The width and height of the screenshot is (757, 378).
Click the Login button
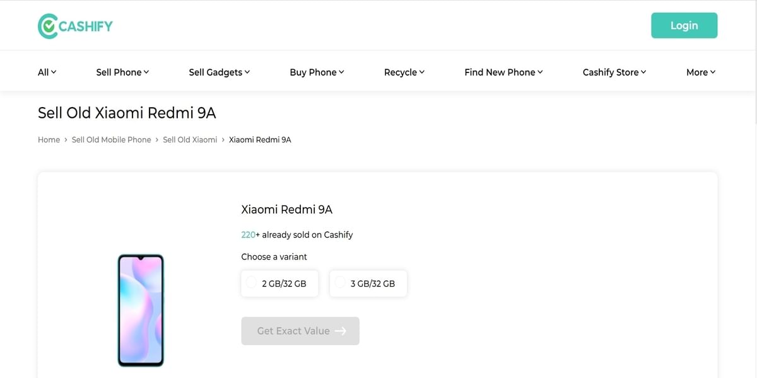(x=684, y=25)
